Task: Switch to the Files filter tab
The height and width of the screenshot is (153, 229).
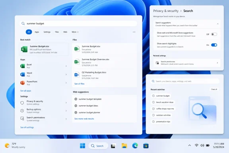Action: click(57, 32)
